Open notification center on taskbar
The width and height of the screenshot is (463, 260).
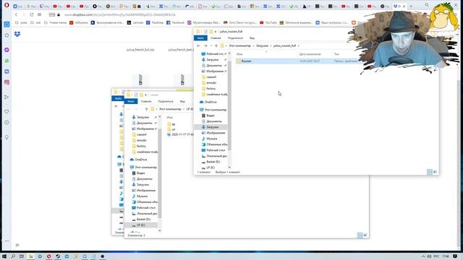click(x=455, y=256)
